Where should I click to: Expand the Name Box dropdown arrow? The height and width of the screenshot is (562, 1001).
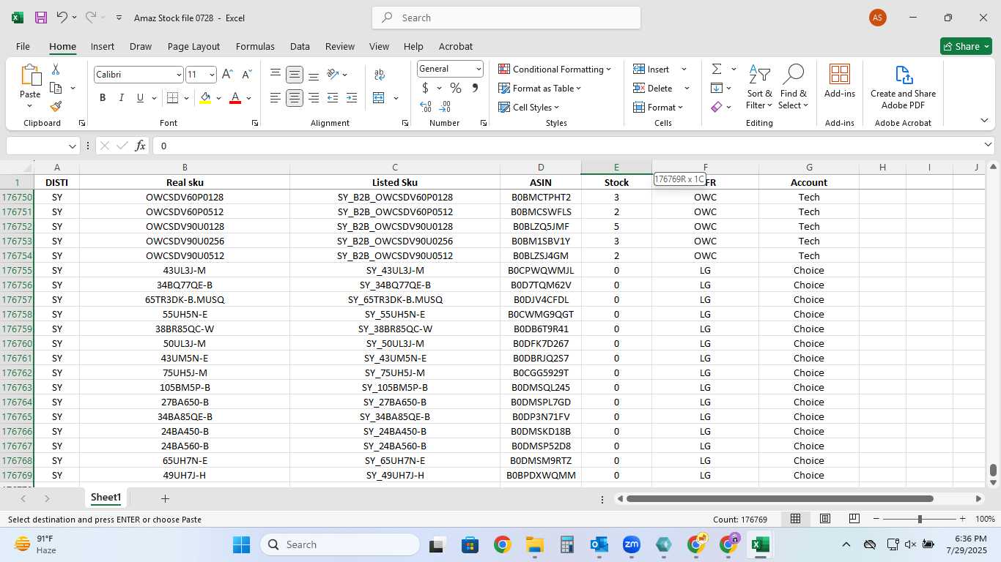click(x=72, y=146)
